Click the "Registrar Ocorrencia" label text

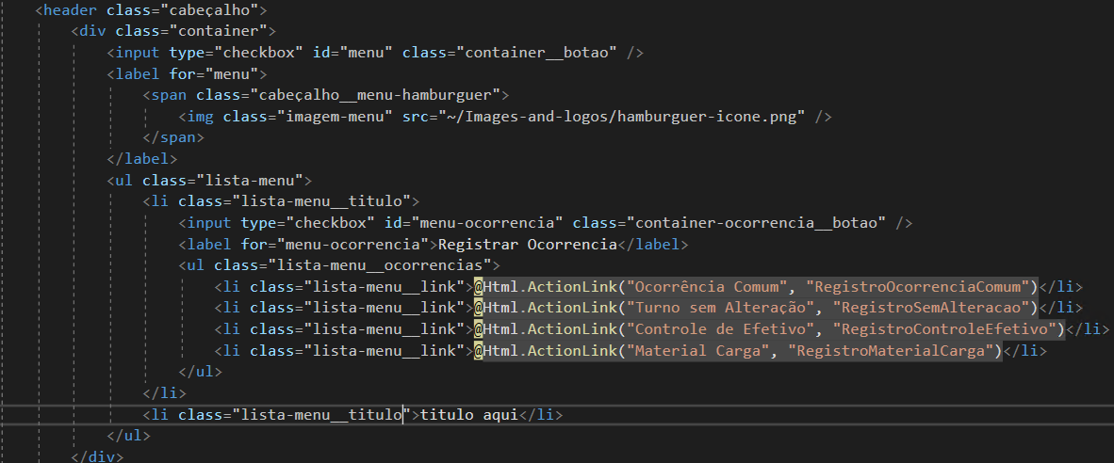(x=527, y=244)
